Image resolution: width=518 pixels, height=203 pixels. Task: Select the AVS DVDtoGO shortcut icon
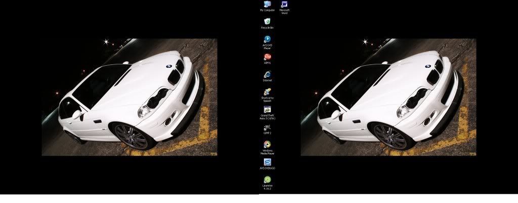(x=267, y=162)
